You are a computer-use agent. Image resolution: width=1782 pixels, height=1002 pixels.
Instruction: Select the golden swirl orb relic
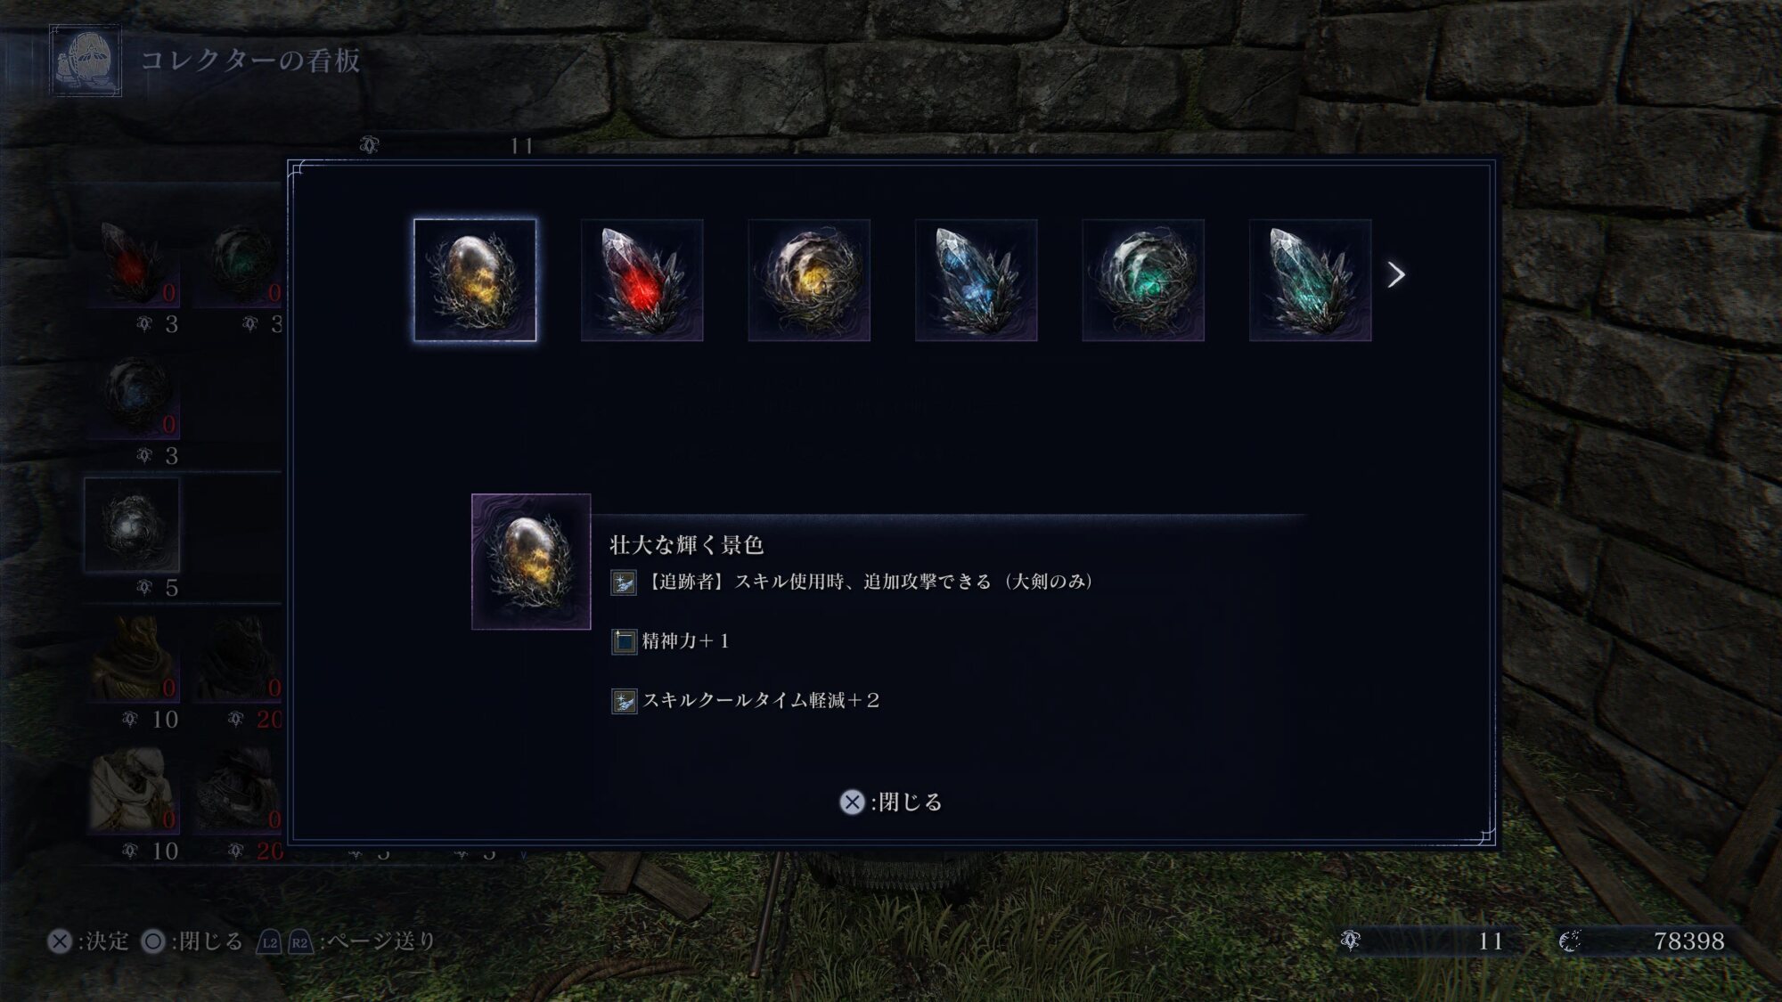tap(809, 280)
